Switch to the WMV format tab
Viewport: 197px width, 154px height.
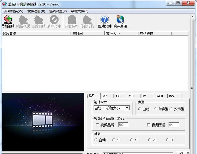coord(175,96)
